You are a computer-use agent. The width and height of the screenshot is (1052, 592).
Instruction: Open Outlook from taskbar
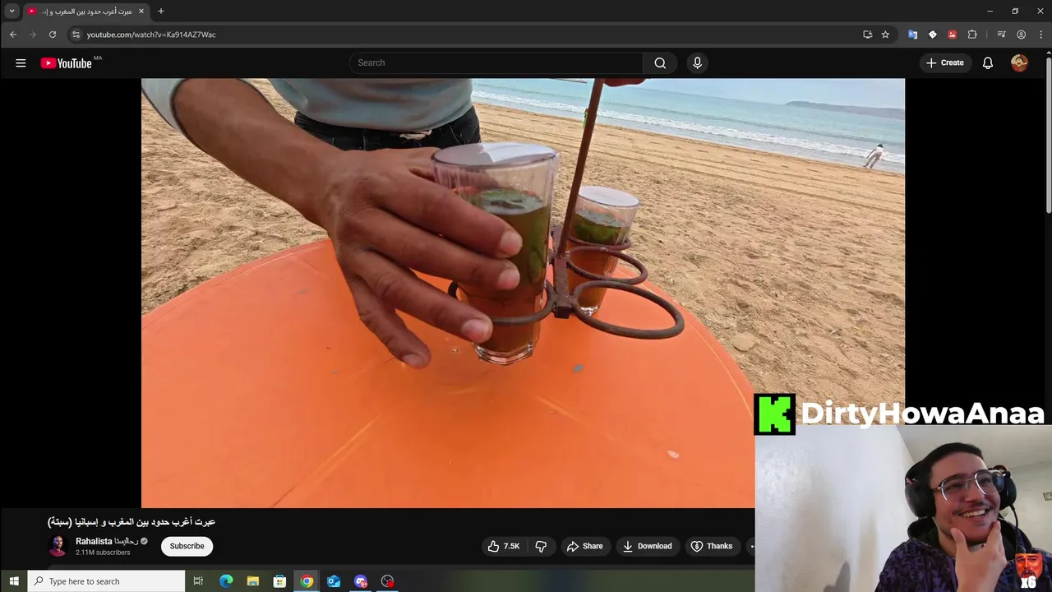point(334,581)
